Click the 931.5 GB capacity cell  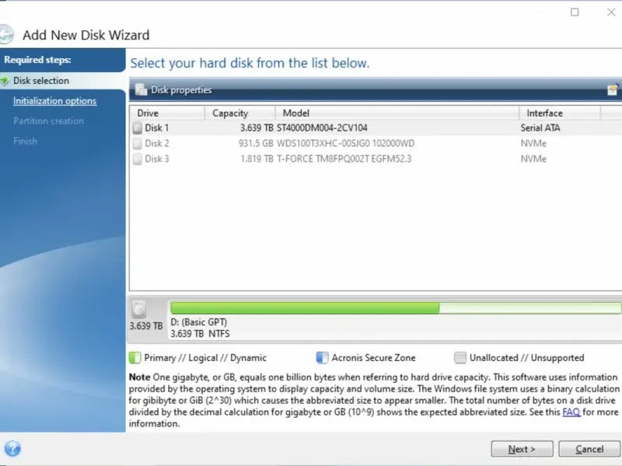pyautogui.click(x=256, y=143)
